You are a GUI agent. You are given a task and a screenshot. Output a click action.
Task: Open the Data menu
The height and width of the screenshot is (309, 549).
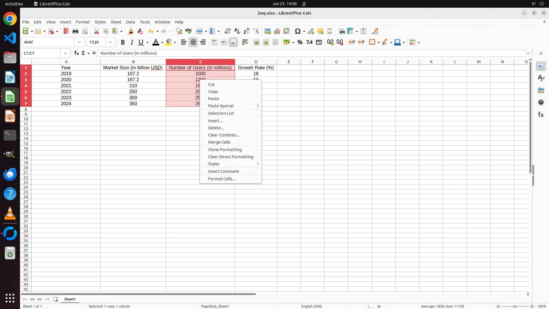click(130, 22)
